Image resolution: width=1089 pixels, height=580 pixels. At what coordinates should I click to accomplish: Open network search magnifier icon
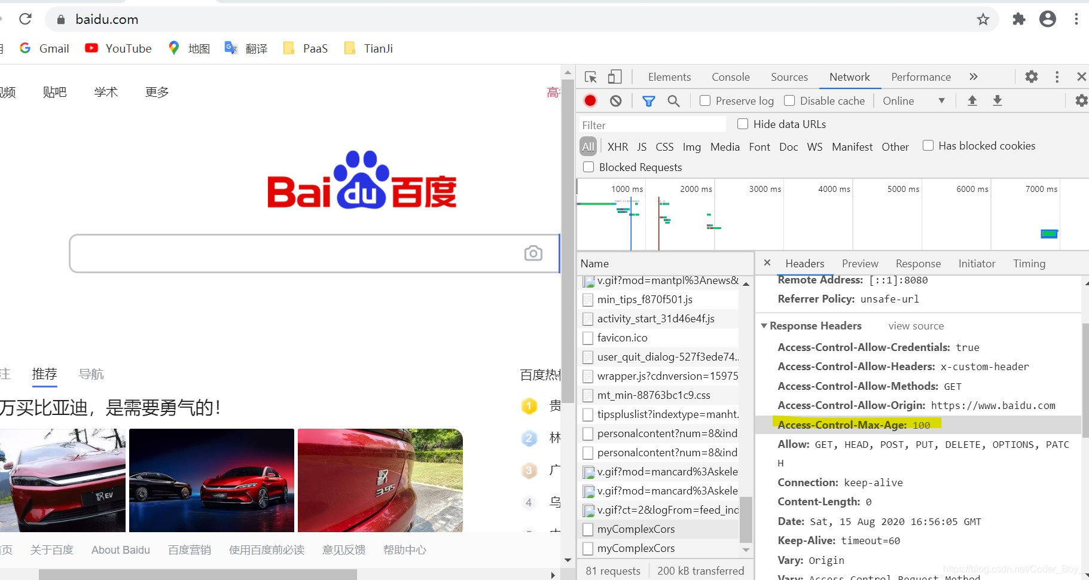(x=673, y=100)
